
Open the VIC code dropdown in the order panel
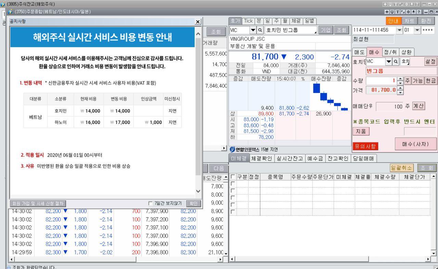point(389,62)
